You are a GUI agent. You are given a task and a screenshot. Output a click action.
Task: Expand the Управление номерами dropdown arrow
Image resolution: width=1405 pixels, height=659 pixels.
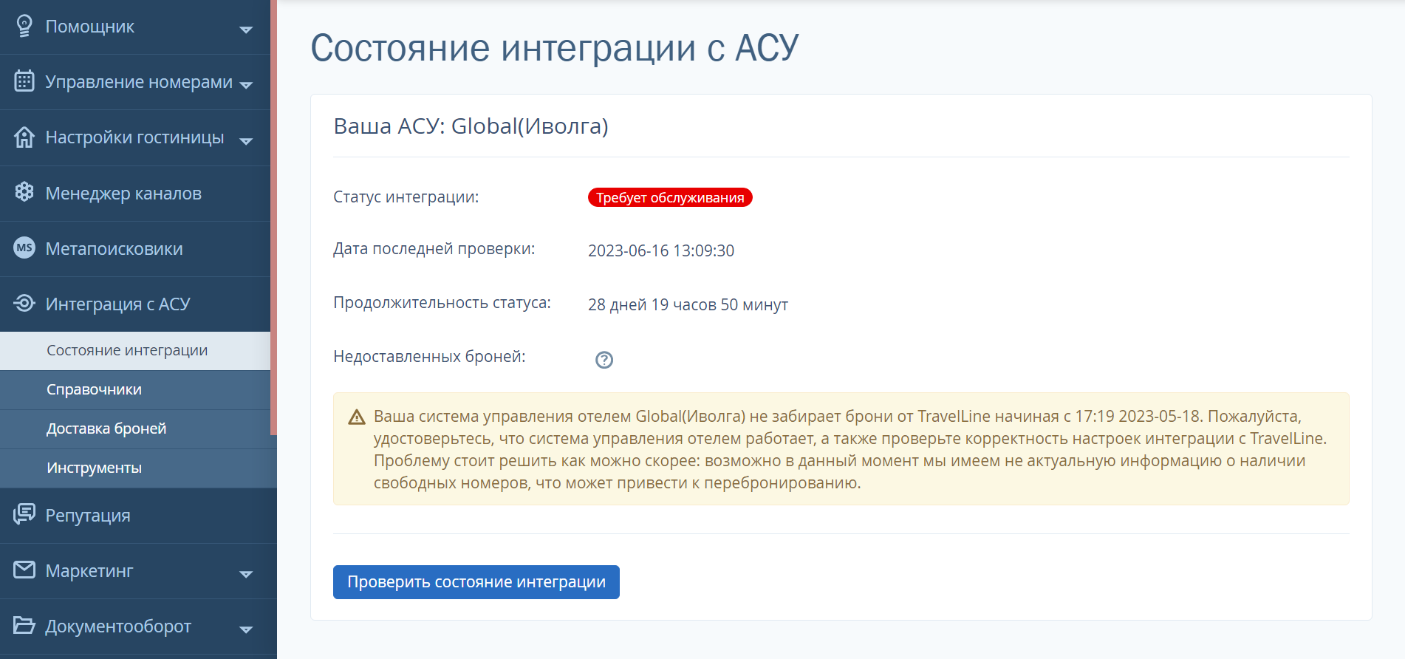pos(246,85)
